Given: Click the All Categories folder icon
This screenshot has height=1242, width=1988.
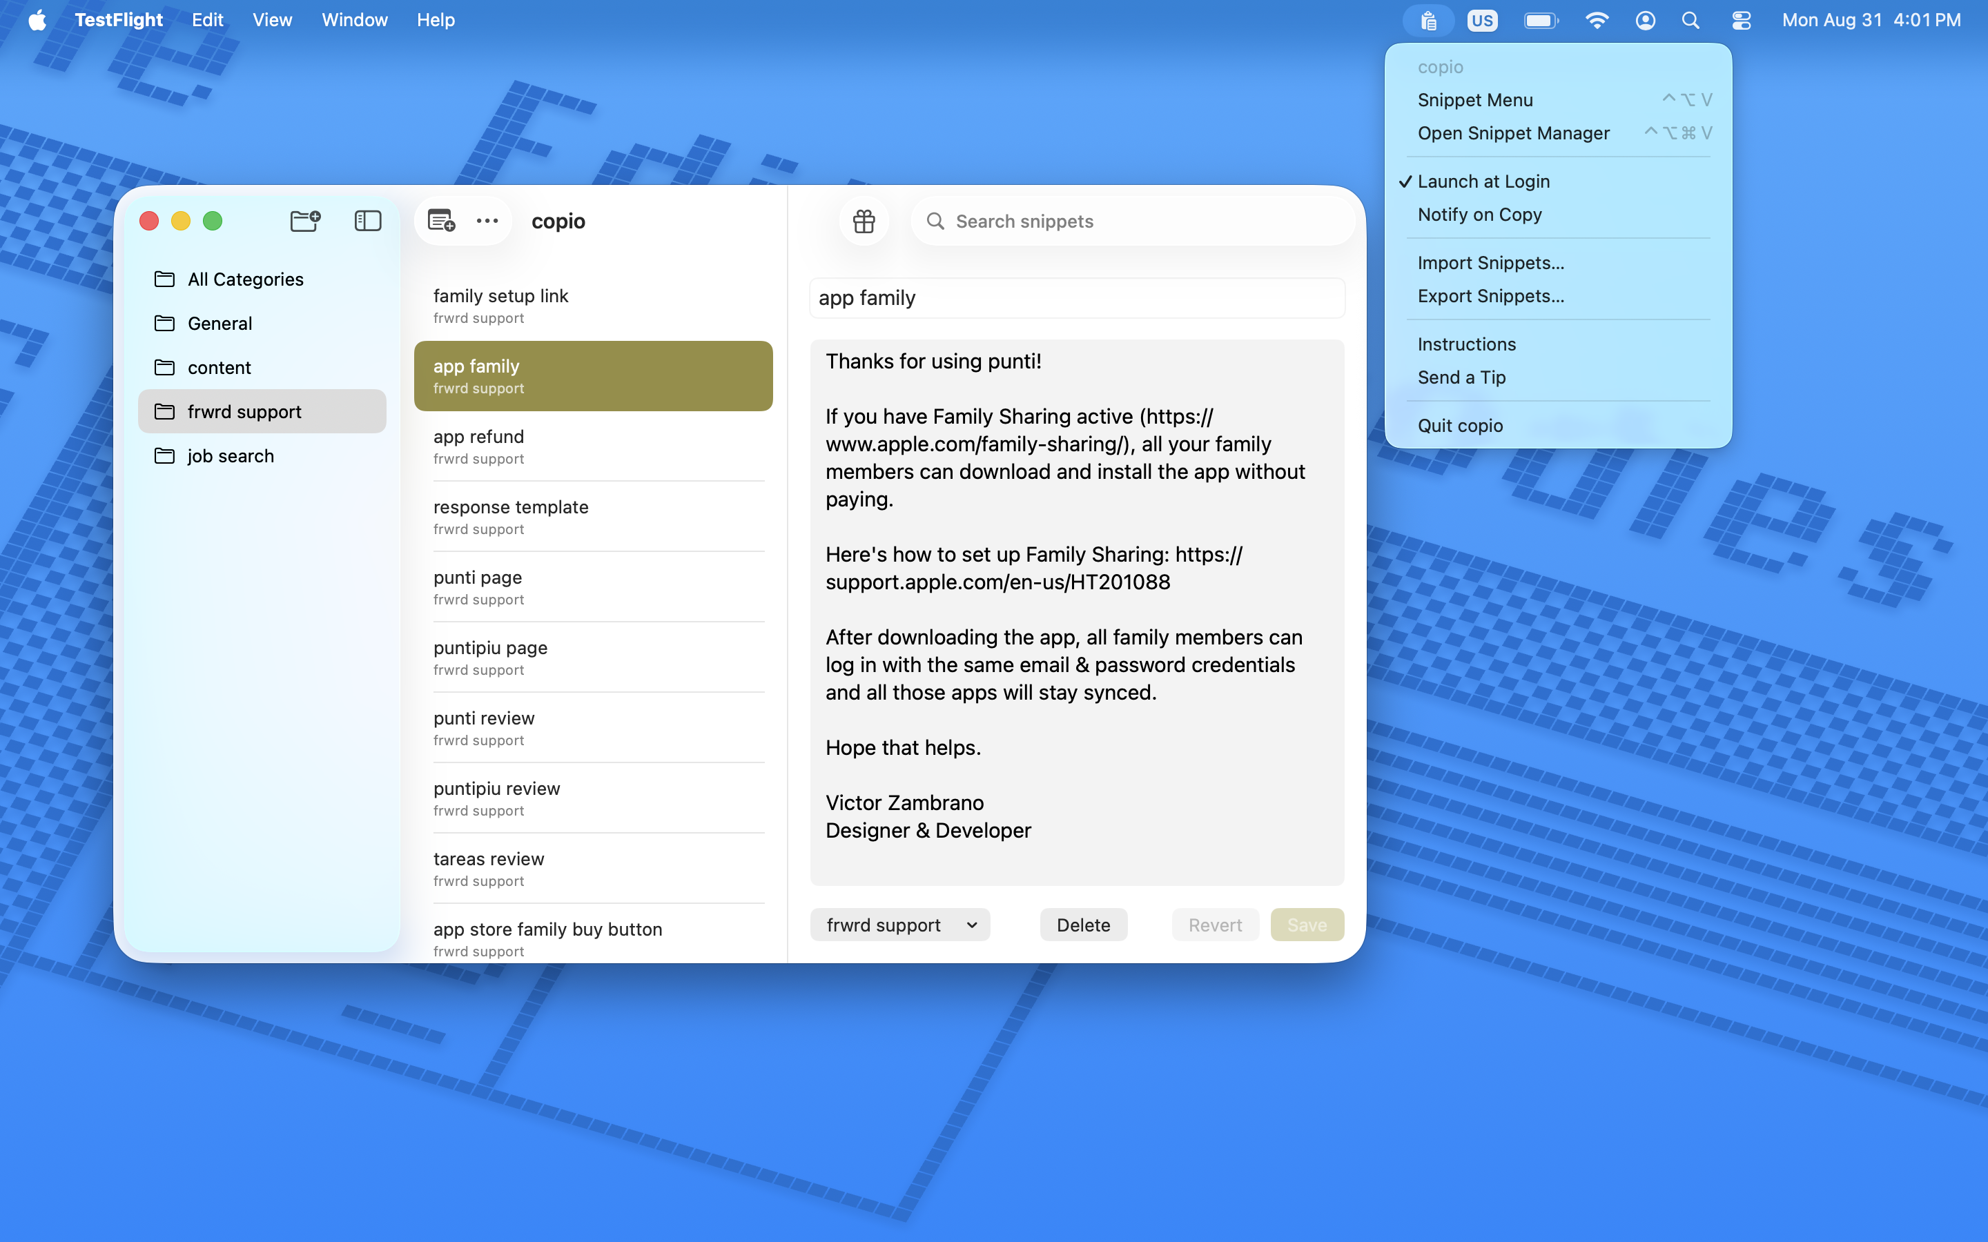Looking at the screenshot, I should (164, 279).
